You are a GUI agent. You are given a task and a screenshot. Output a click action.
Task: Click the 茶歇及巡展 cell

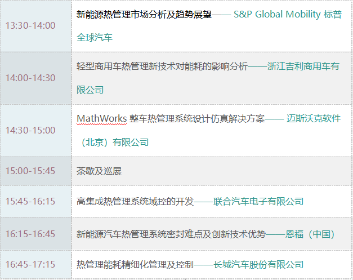tap(212, 171)
